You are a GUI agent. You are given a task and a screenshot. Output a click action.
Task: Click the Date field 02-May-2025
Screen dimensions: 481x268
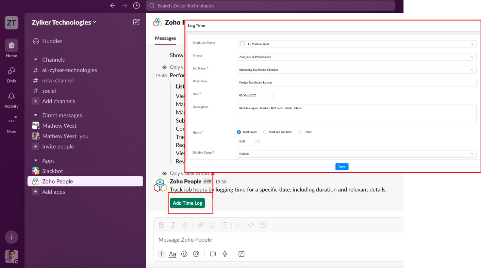click(x=255, y=95)
